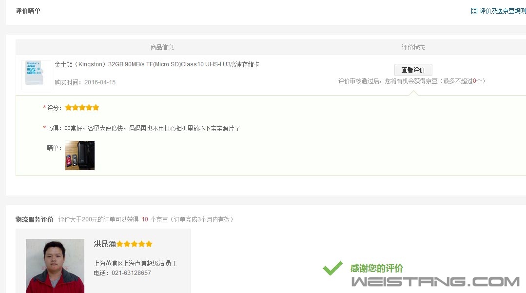Open the Kingston 32GB TF card product title

(157, 64)
